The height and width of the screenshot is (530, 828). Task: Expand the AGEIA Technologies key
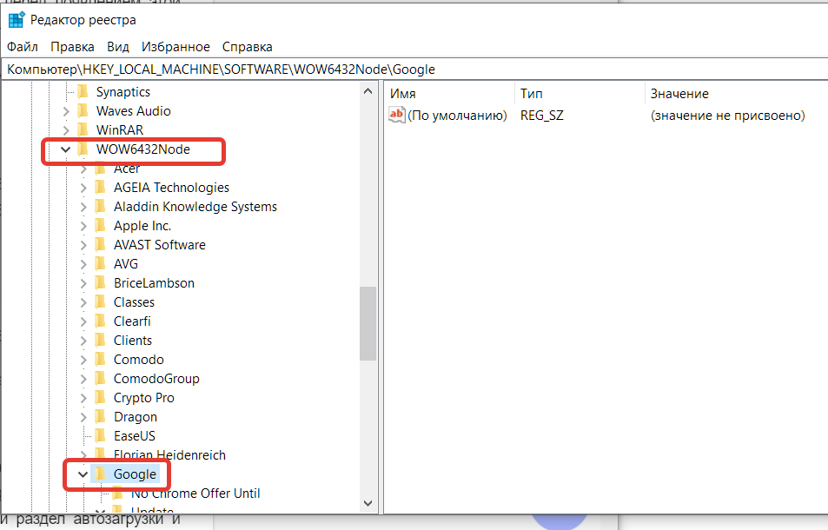coord(83,188)
